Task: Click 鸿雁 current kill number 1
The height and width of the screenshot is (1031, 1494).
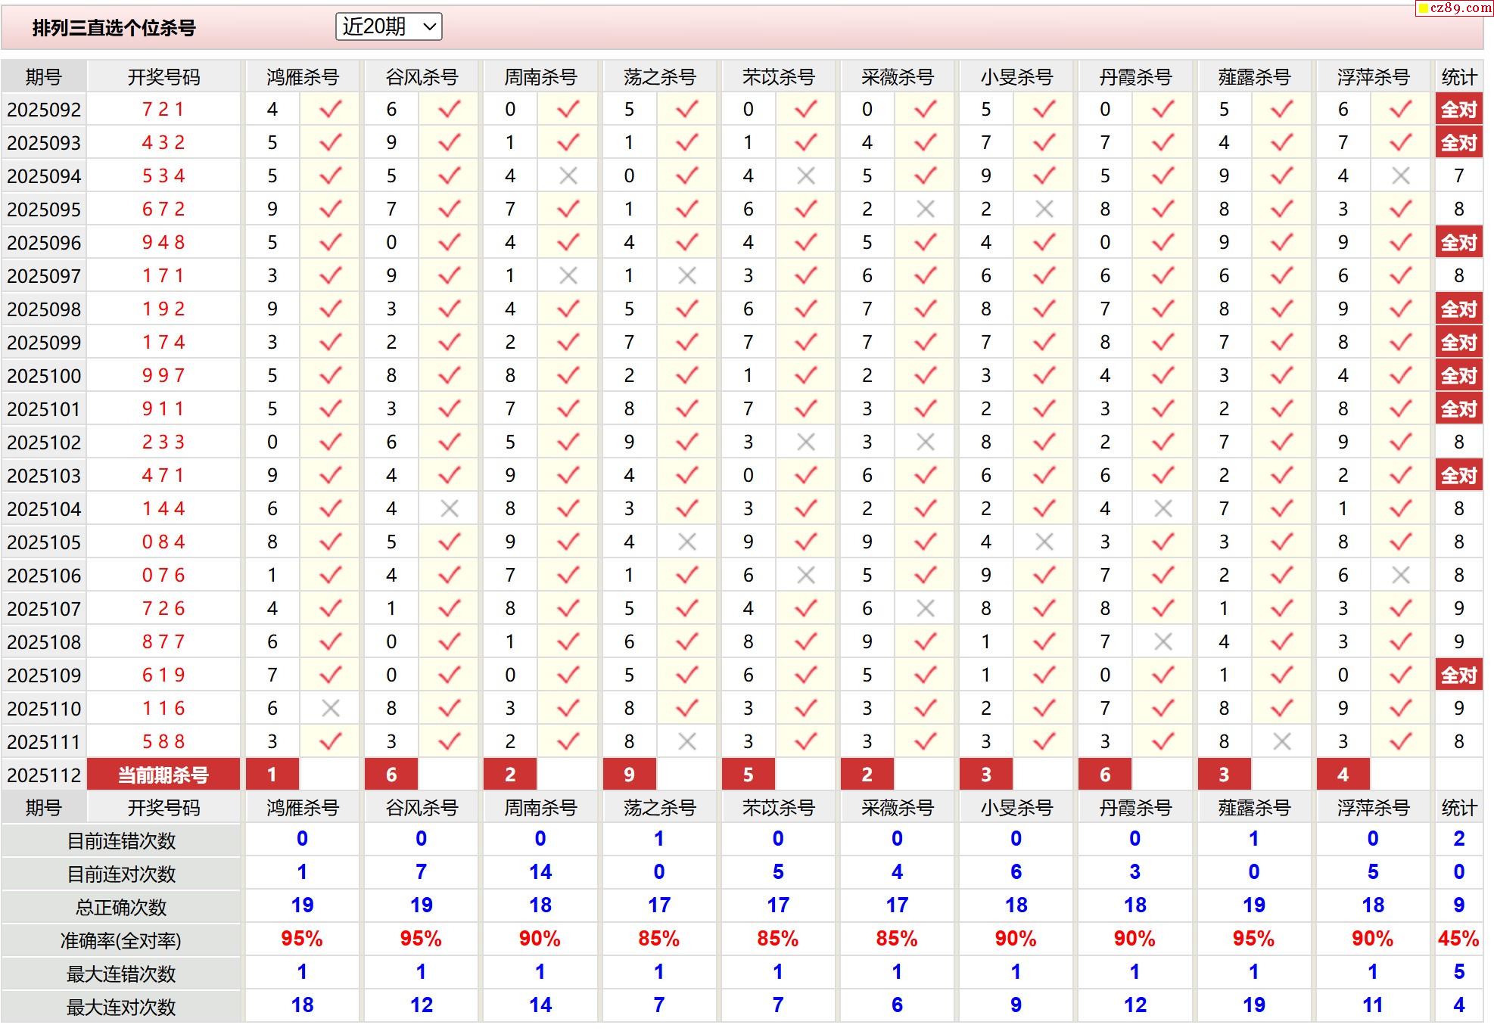Action: 272,775
